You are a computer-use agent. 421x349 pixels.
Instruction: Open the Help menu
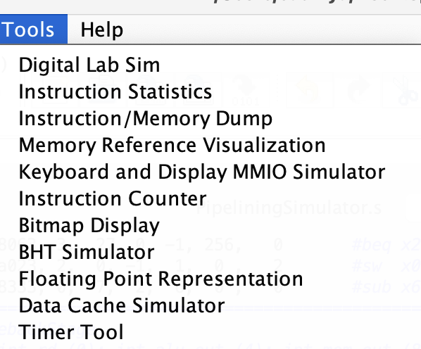coord(102,30)
